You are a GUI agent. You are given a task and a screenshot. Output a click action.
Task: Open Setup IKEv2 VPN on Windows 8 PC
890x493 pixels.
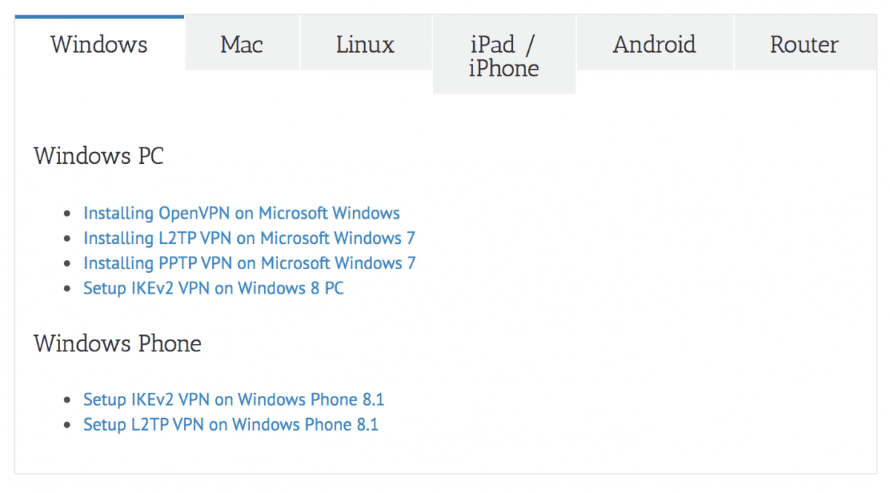coord(214,288)
